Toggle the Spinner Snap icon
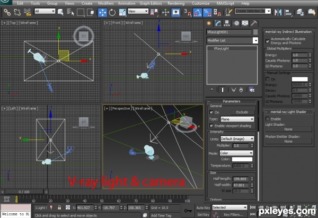 (x=217, y=12)
